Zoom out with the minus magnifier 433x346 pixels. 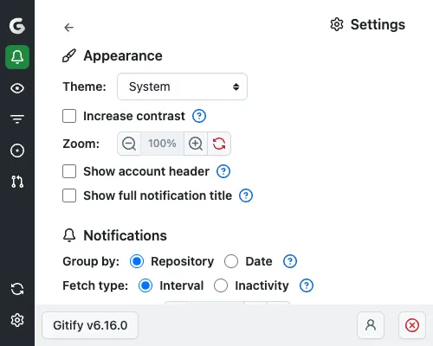(x=129, y=144)
